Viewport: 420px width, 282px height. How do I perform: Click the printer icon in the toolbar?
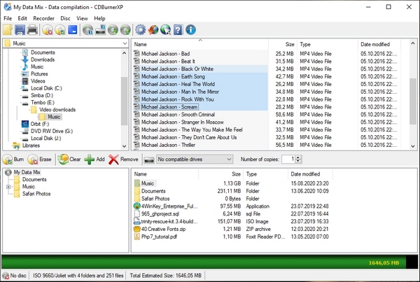click(x=32, y=29)
